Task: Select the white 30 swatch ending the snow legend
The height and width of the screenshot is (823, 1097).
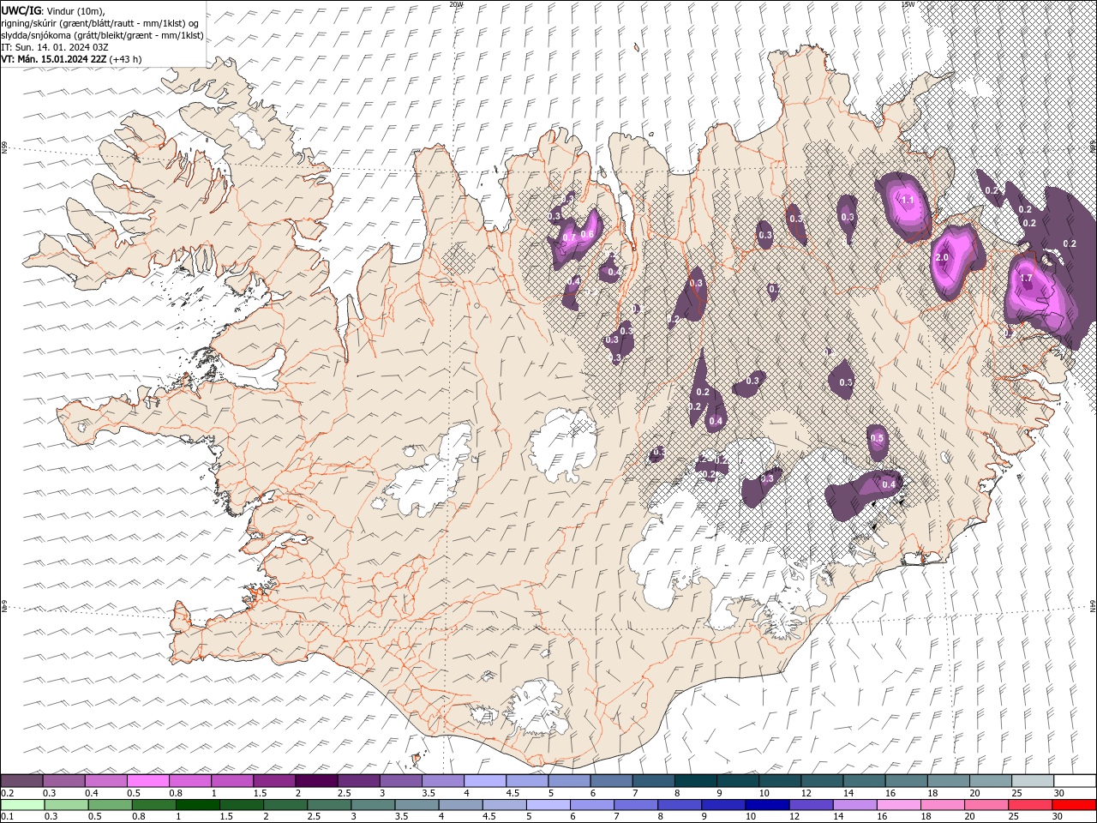Action: click(1075, 781)
